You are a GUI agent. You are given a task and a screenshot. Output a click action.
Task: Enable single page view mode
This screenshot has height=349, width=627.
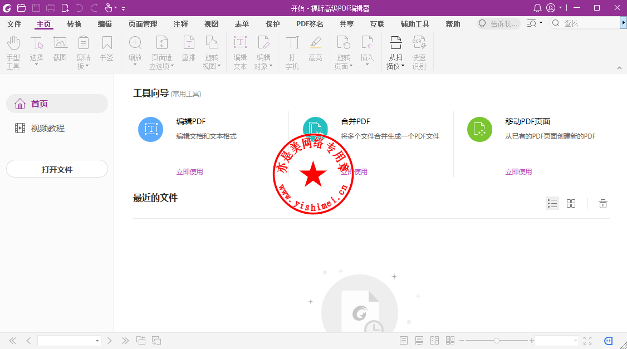tap(404, 341)
